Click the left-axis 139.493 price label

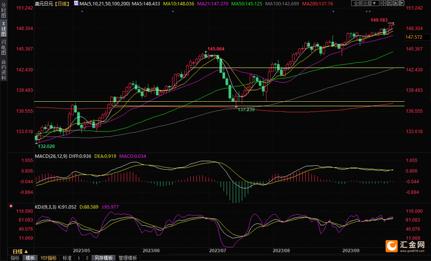click(25, 90)
